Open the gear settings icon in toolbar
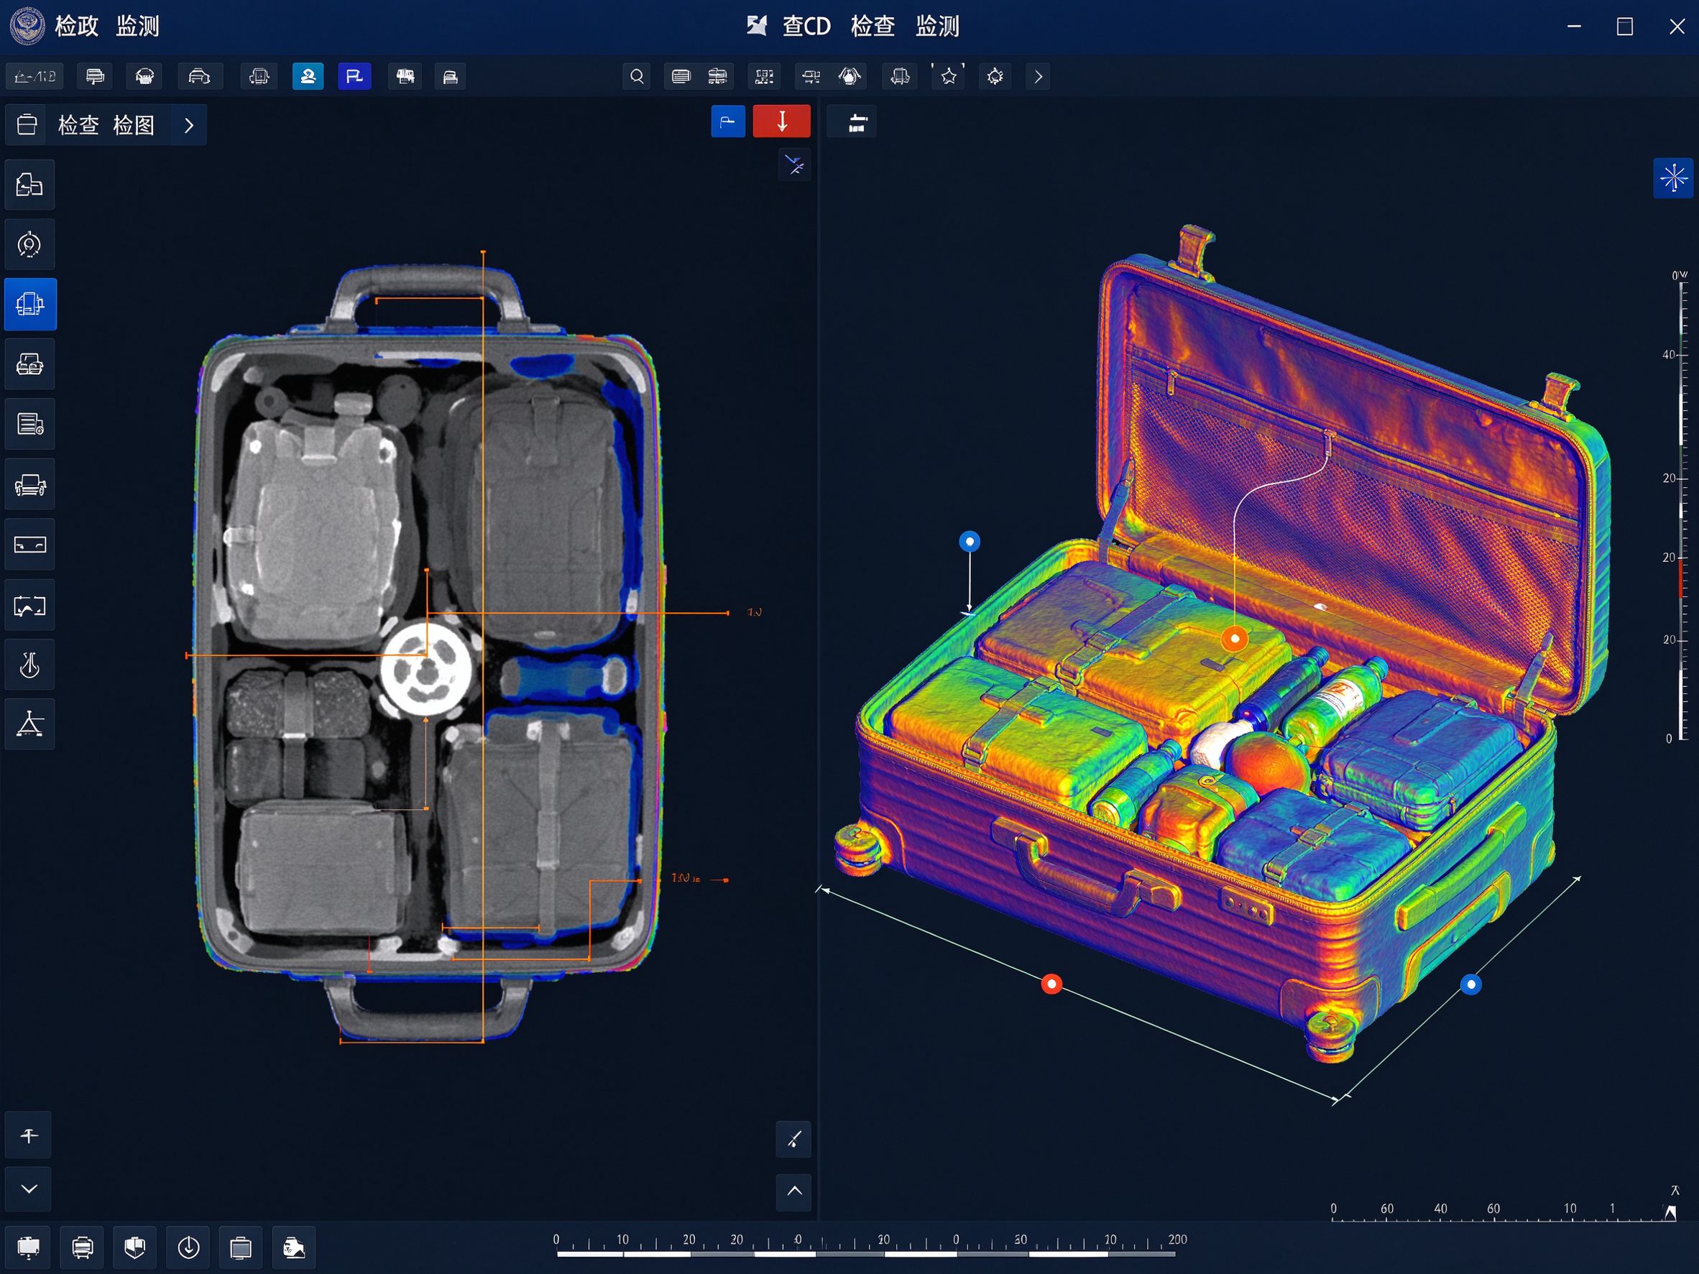Screen dimensions: 1699x1274 [995, 76]
